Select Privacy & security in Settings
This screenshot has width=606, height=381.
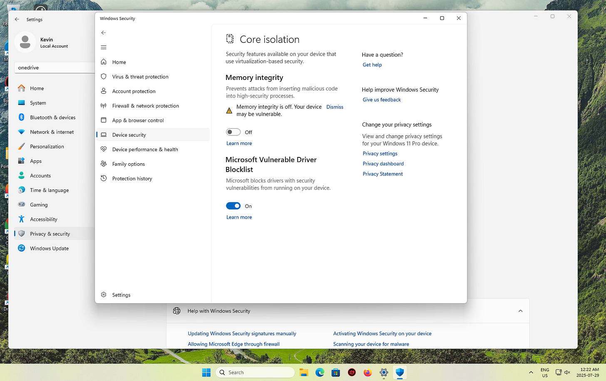pos(55,234)
